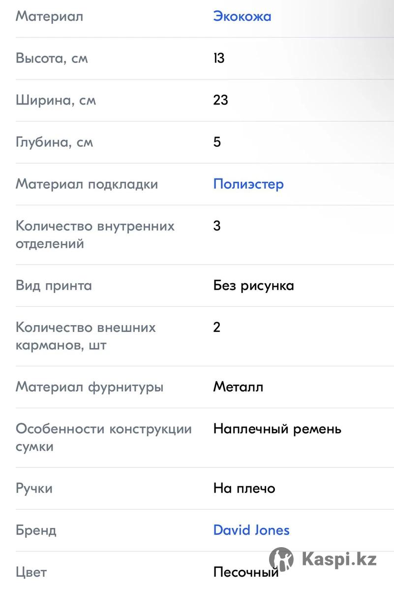Select the Материал row label
Screen dimensions: 394x591
pos(49,16)
